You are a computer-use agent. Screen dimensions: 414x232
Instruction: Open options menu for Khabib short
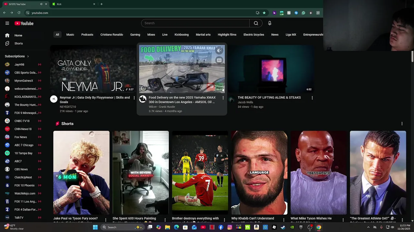(284, 220)
